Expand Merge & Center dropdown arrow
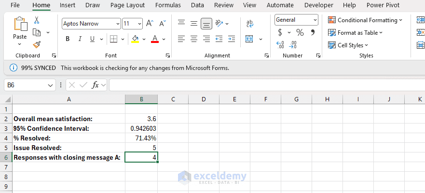The image size is (425, 193). (261, 39)
